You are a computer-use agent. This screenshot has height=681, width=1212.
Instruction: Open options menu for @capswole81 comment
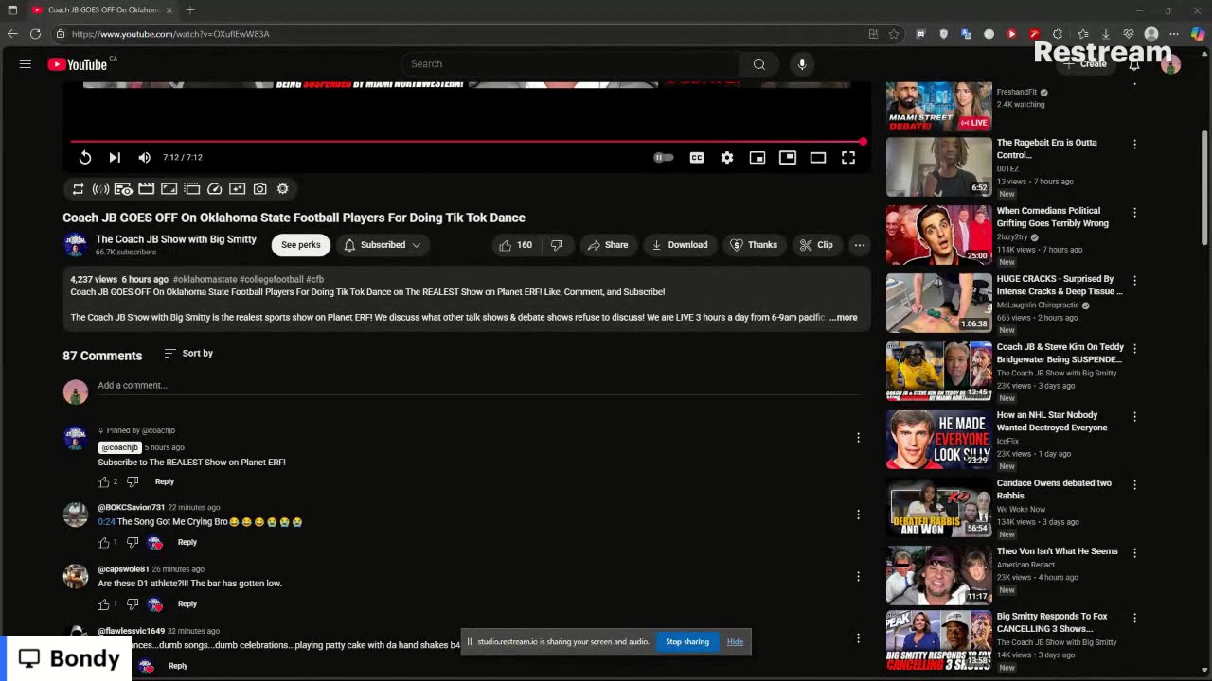pos(858,577)
